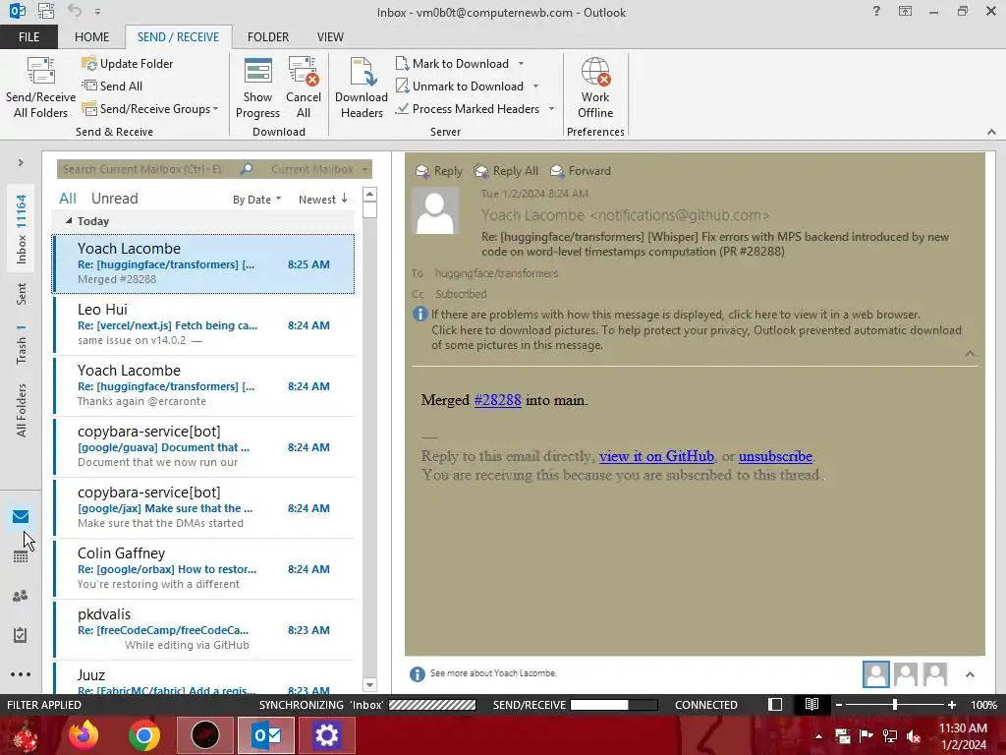Open Firefox from the taskbar
This screenshot has width=1006, height=755.
coord(84,735)
